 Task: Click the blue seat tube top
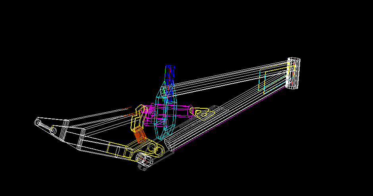coord(170,72)
